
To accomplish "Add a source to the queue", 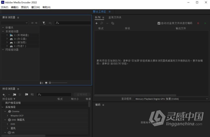I will pos(96,23).
